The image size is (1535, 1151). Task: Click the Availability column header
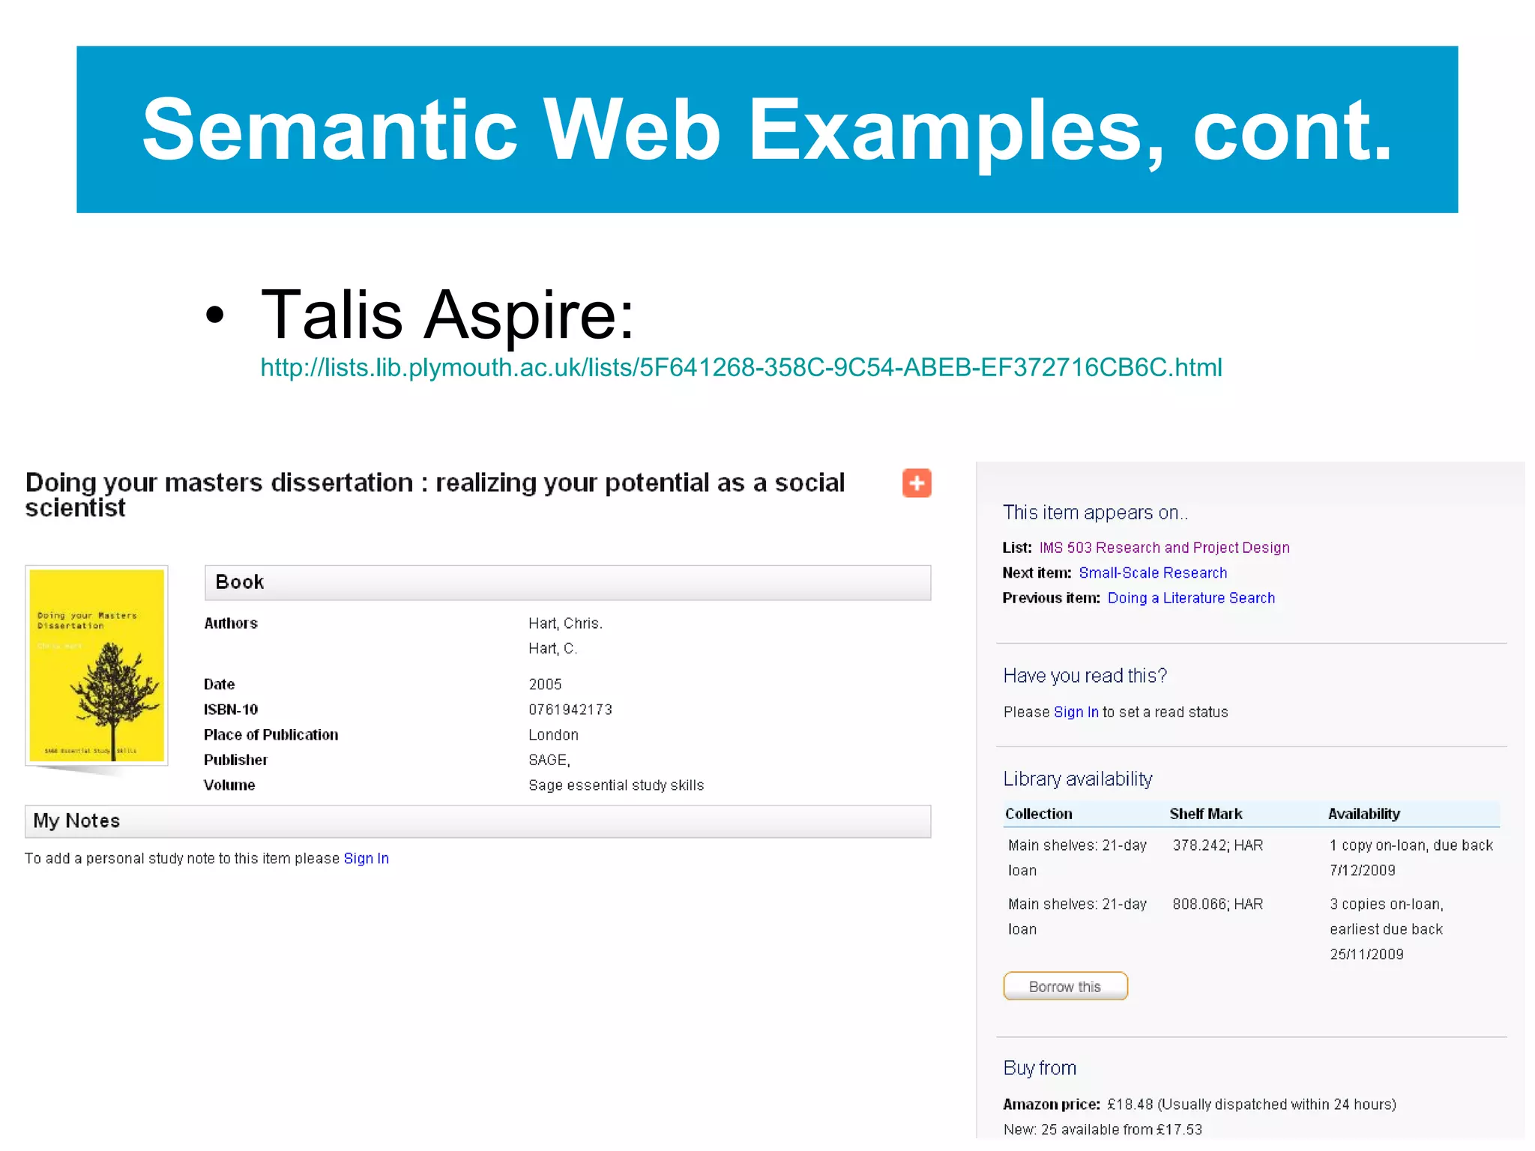pyautogui.click(x=1363, y=814)
